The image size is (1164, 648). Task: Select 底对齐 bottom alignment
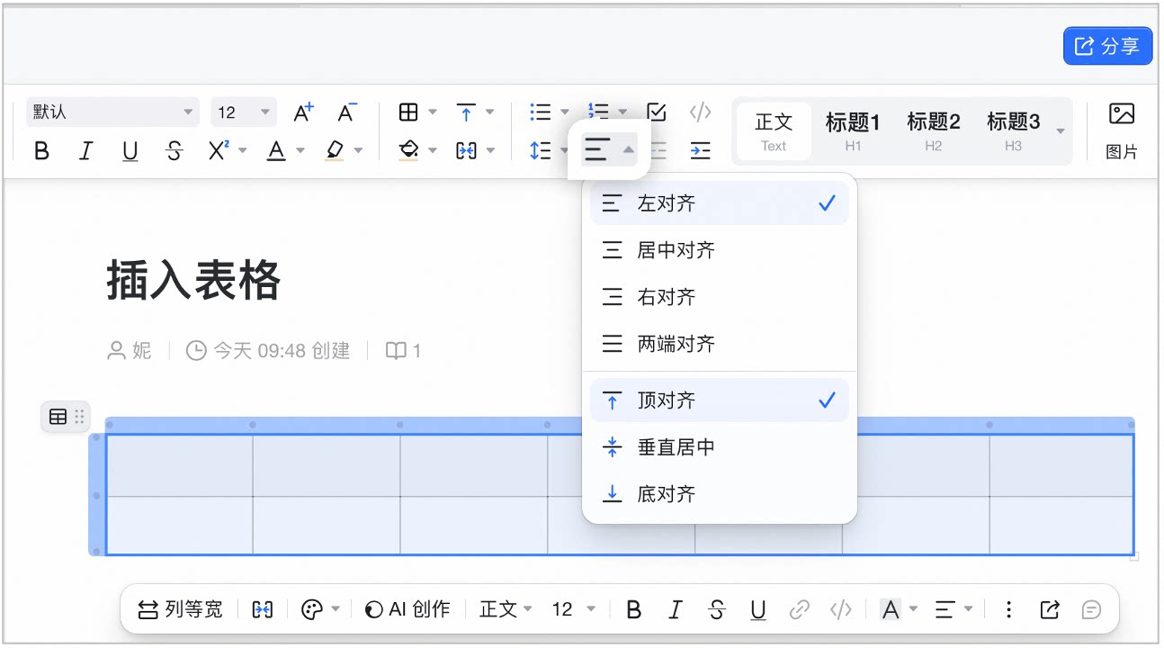pos(720,494)
